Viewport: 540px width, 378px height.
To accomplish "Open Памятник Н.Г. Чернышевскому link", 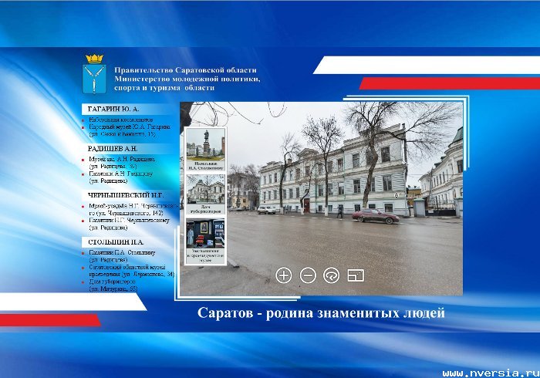I will [129, 224].
